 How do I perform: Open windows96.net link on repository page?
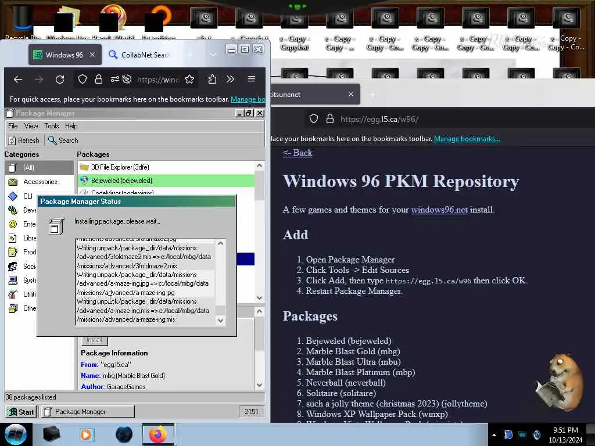click(x=439, y=210)
